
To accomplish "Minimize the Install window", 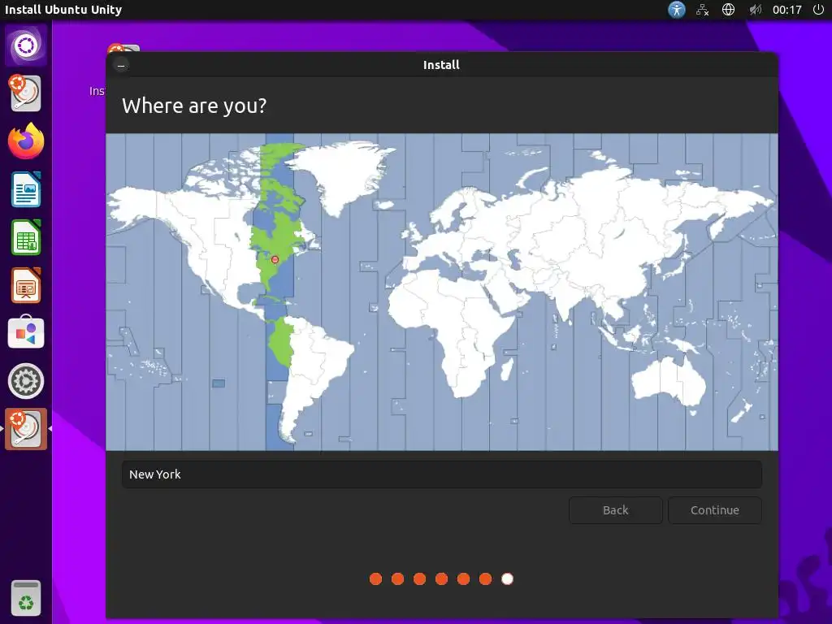I will (121, 65).
